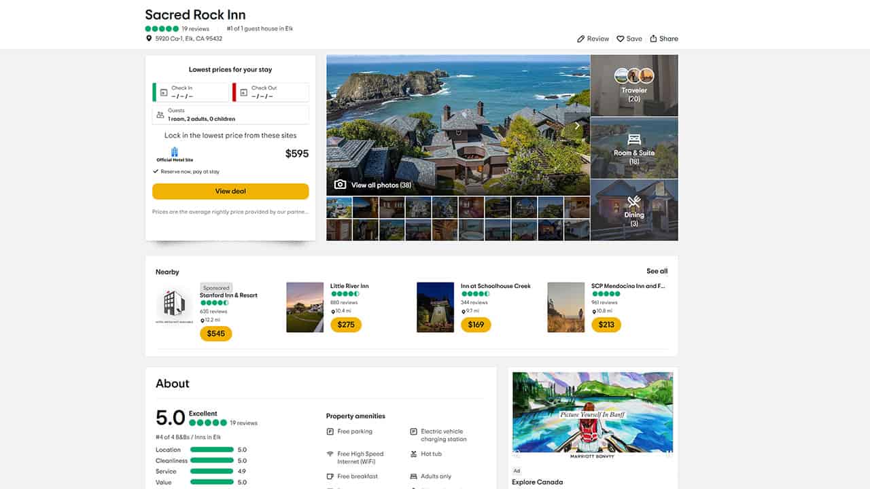Click the first photo strip thumbnail
The height and width of the screenshot is (489, 870).
[339, 207]
